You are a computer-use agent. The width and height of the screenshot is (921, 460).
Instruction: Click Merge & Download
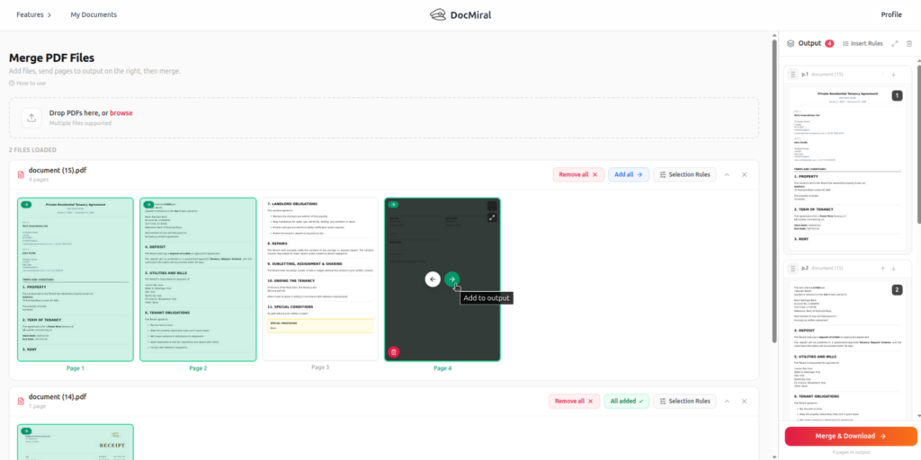pos(851,436)
